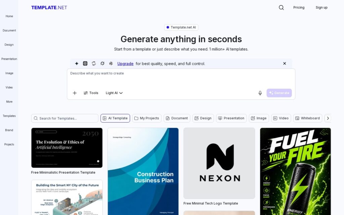The image size is (344, 215).
Task: Activate the microphone voice input
Action: coord(260,93)
